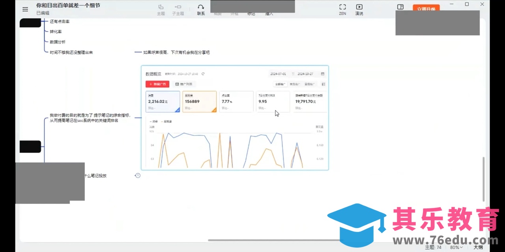This screenshot has height=252, width=505.
Task: Open the hamburger menu in XMind
Action: pyautogui.click(x=25, y=9)
